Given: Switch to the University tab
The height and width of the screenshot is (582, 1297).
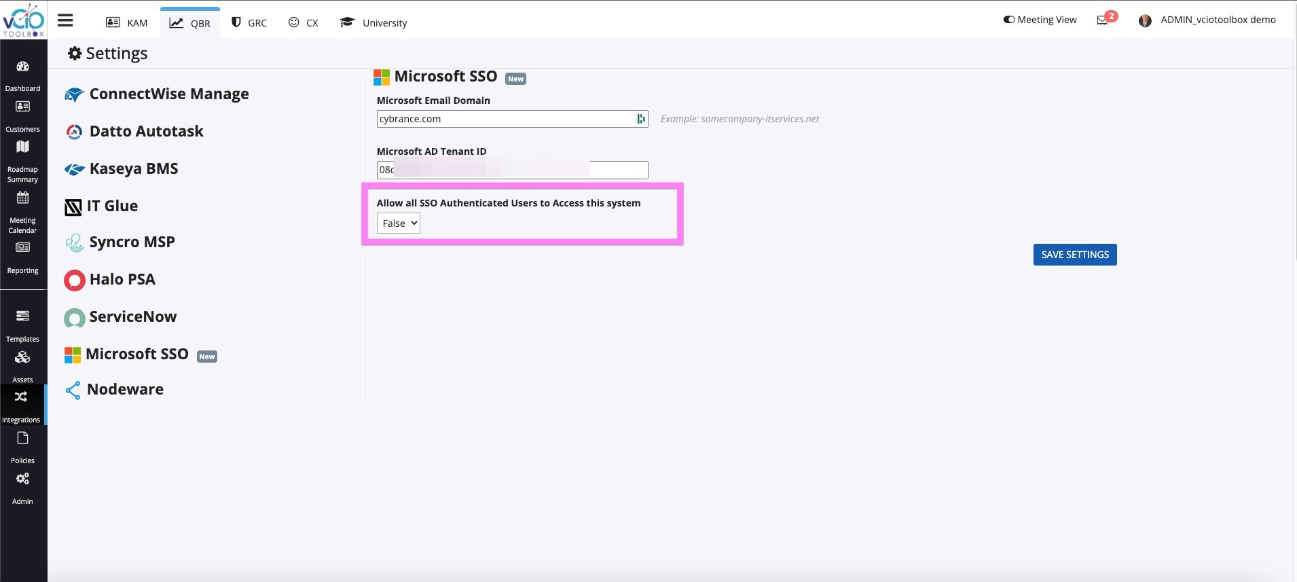Looking at the screenshot, I should [x=373, y=22].
